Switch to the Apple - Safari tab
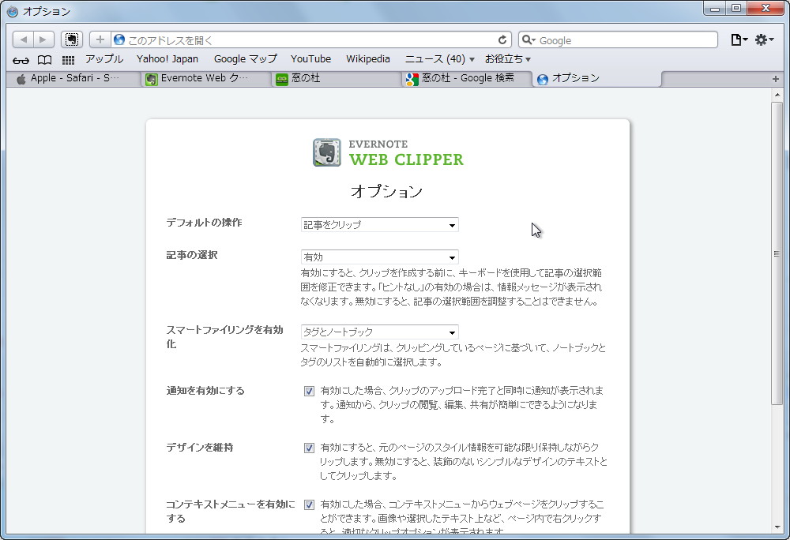Screen dimensions: 790x540 (73, 78)
